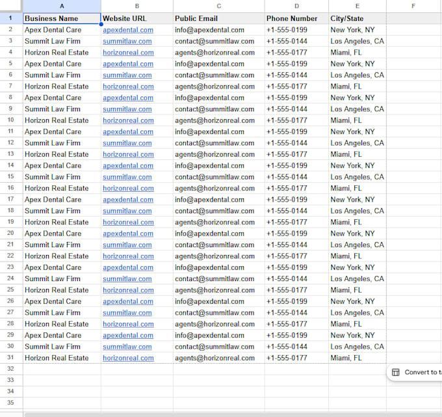Select Summit Law Firm in row 9
442x417 pixels.
tap(62, 109)
